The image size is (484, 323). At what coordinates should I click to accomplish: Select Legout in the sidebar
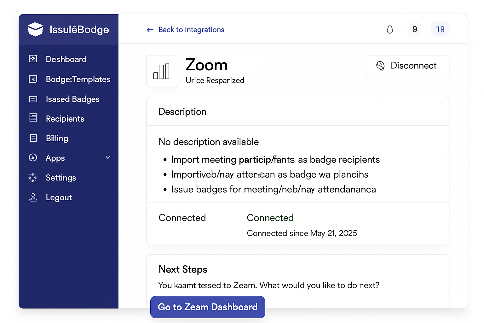[x=59, y=197]
